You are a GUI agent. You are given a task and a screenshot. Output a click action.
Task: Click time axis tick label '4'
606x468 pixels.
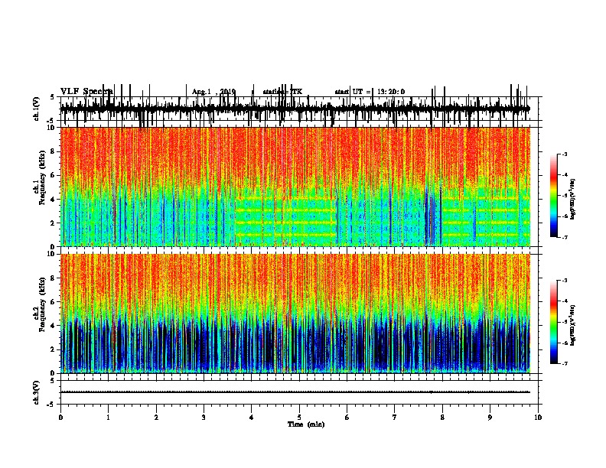tap(252, 418)
